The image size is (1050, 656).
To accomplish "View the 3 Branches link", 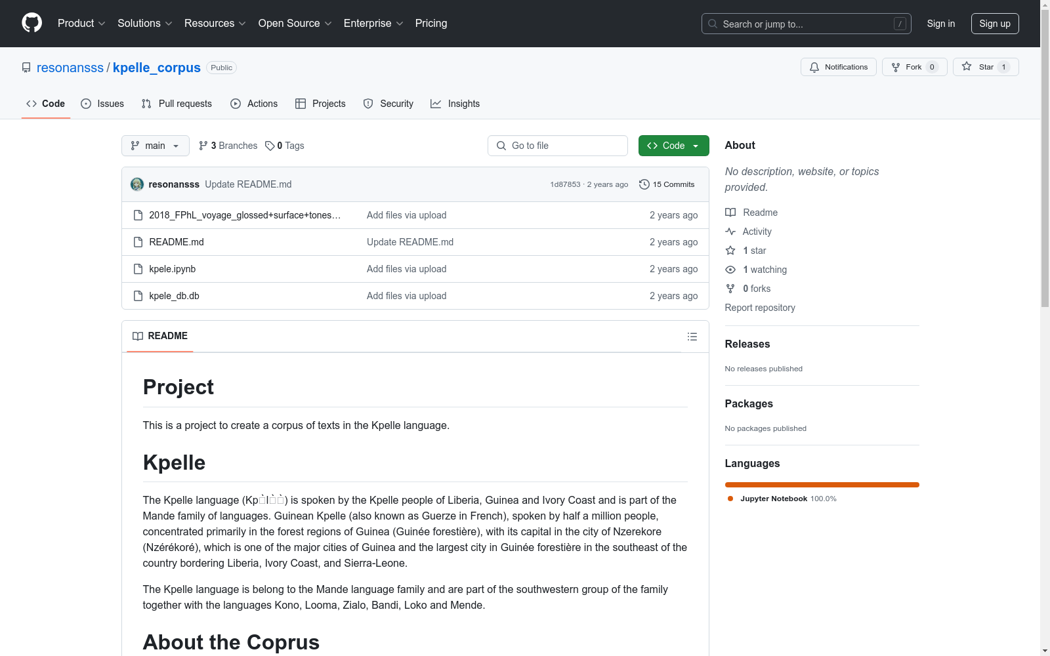I will [228, 146].
